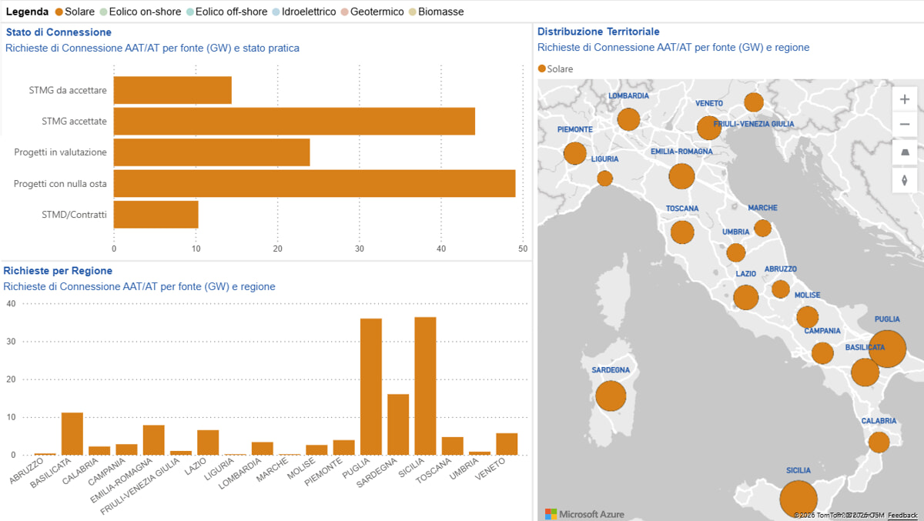Click the Calabria bubble on the map
The height and width of the screenshot is (521, 924).
tap(879, 442)
